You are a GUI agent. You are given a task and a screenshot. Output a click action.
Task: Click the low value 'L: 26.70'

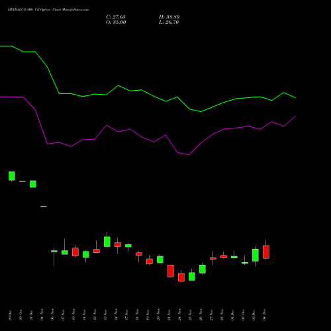169,23
